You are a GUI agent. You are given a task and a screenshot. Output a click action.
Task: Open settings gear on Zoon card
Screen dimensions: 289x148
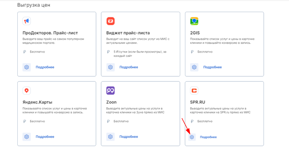click(111, 136)
